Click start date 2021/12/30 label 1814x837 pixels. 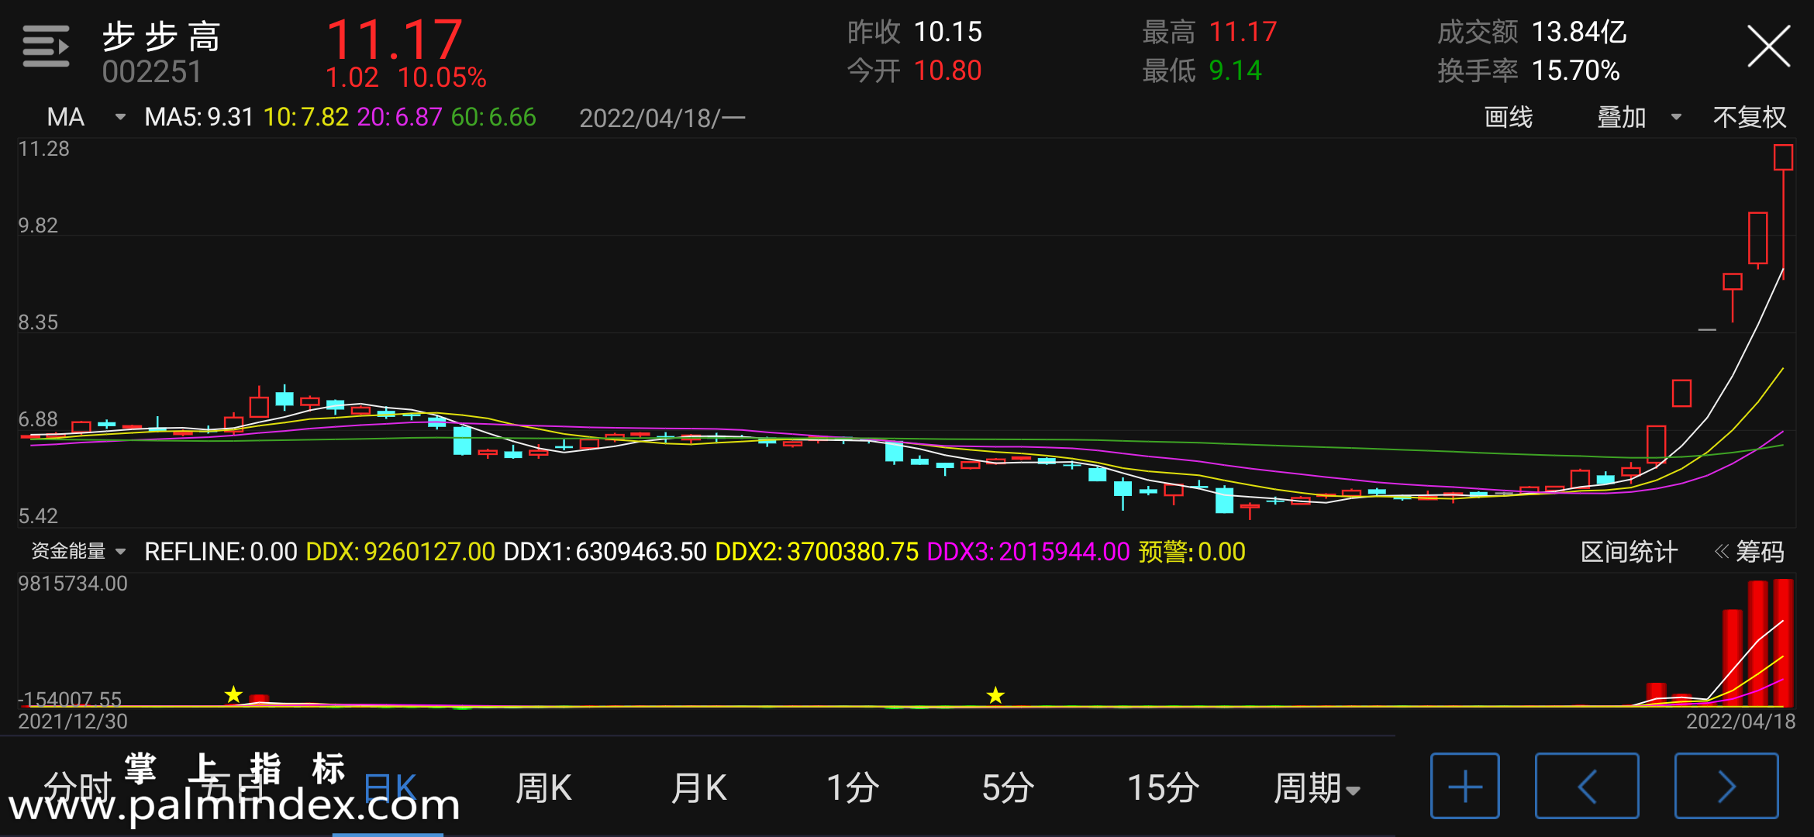tap(73, 722)
